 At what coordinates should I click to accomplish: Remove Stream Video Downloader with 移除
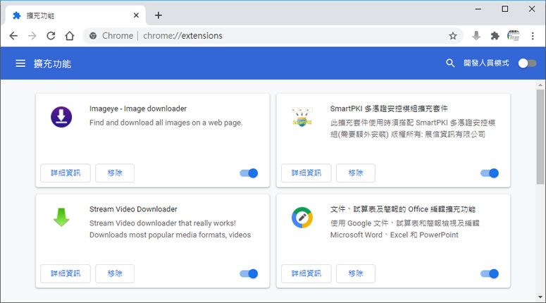coord(115,273)
